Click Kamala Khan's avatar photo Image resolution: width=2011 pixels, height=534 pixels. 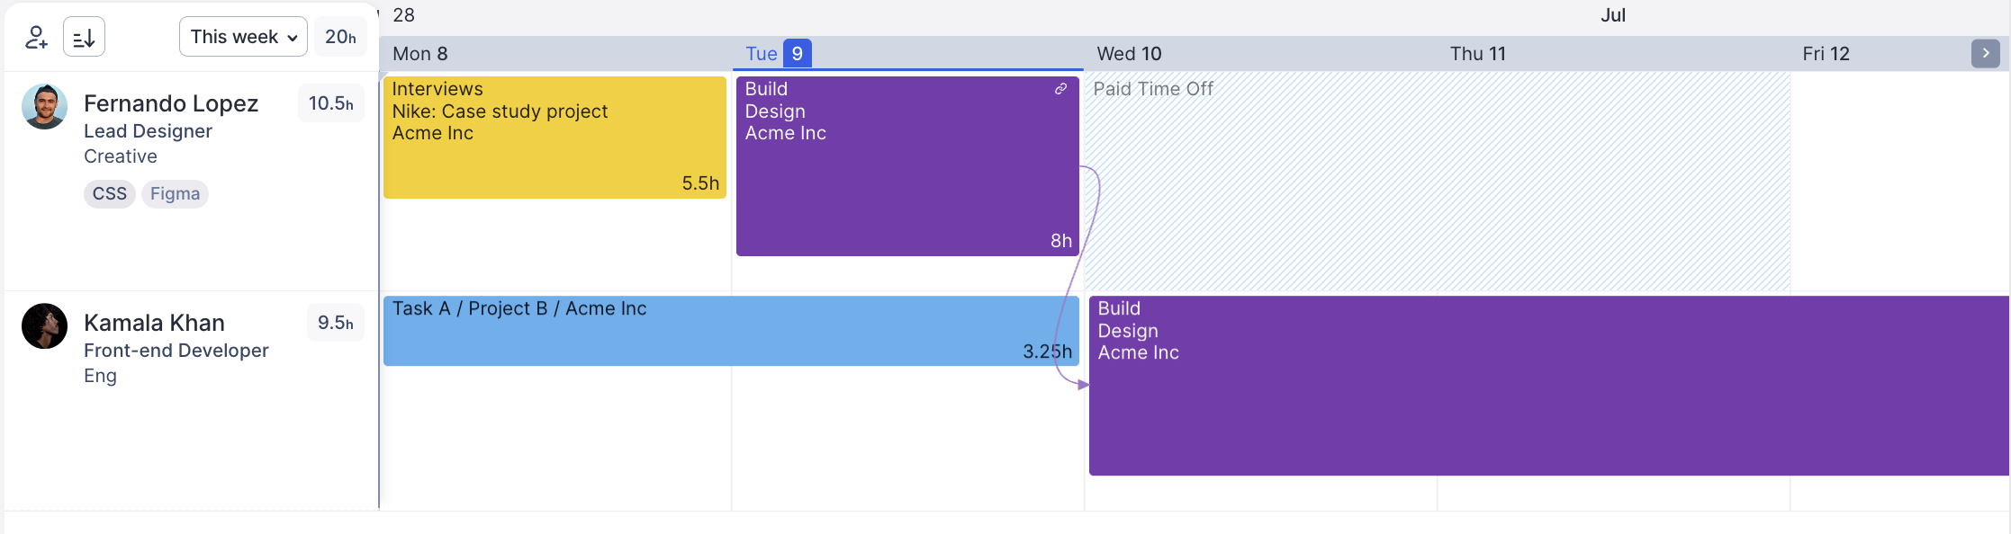click(x=44, y=326)
